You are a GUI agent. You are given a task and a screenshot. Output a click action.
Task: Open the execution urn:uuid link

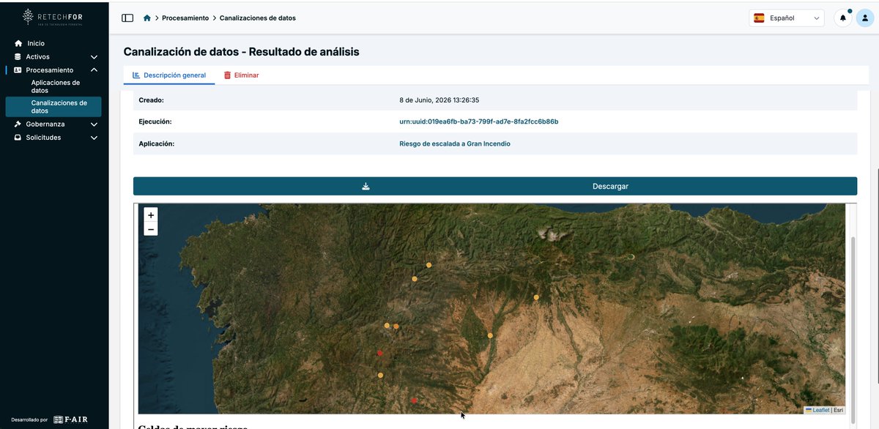point(479,122)
